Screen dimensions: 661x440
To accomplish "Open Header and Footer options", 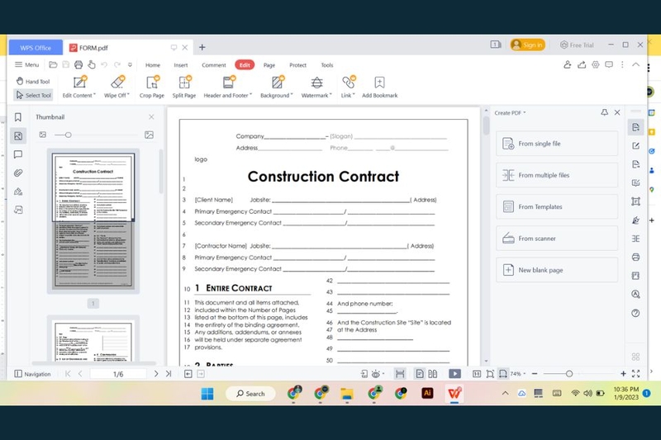I will point(228,88).
